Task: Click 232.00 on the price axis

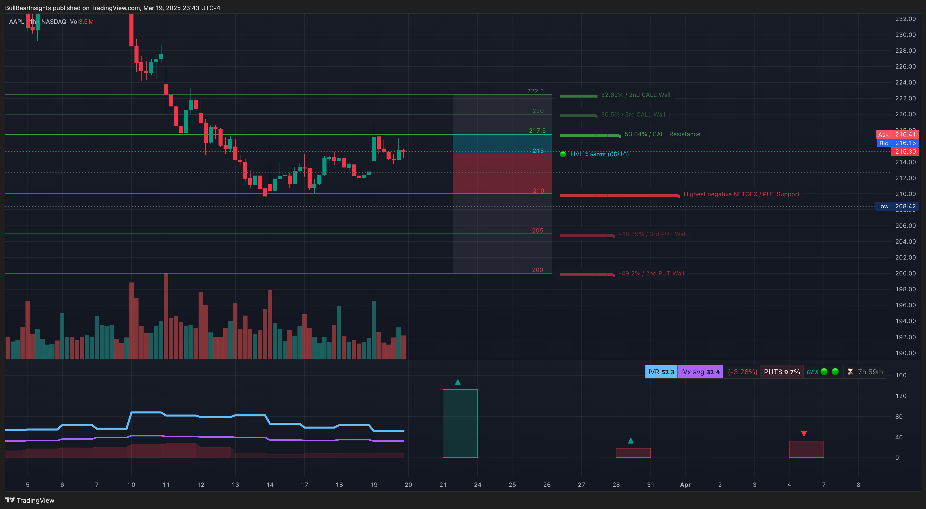Action: [x=906, y=19]
